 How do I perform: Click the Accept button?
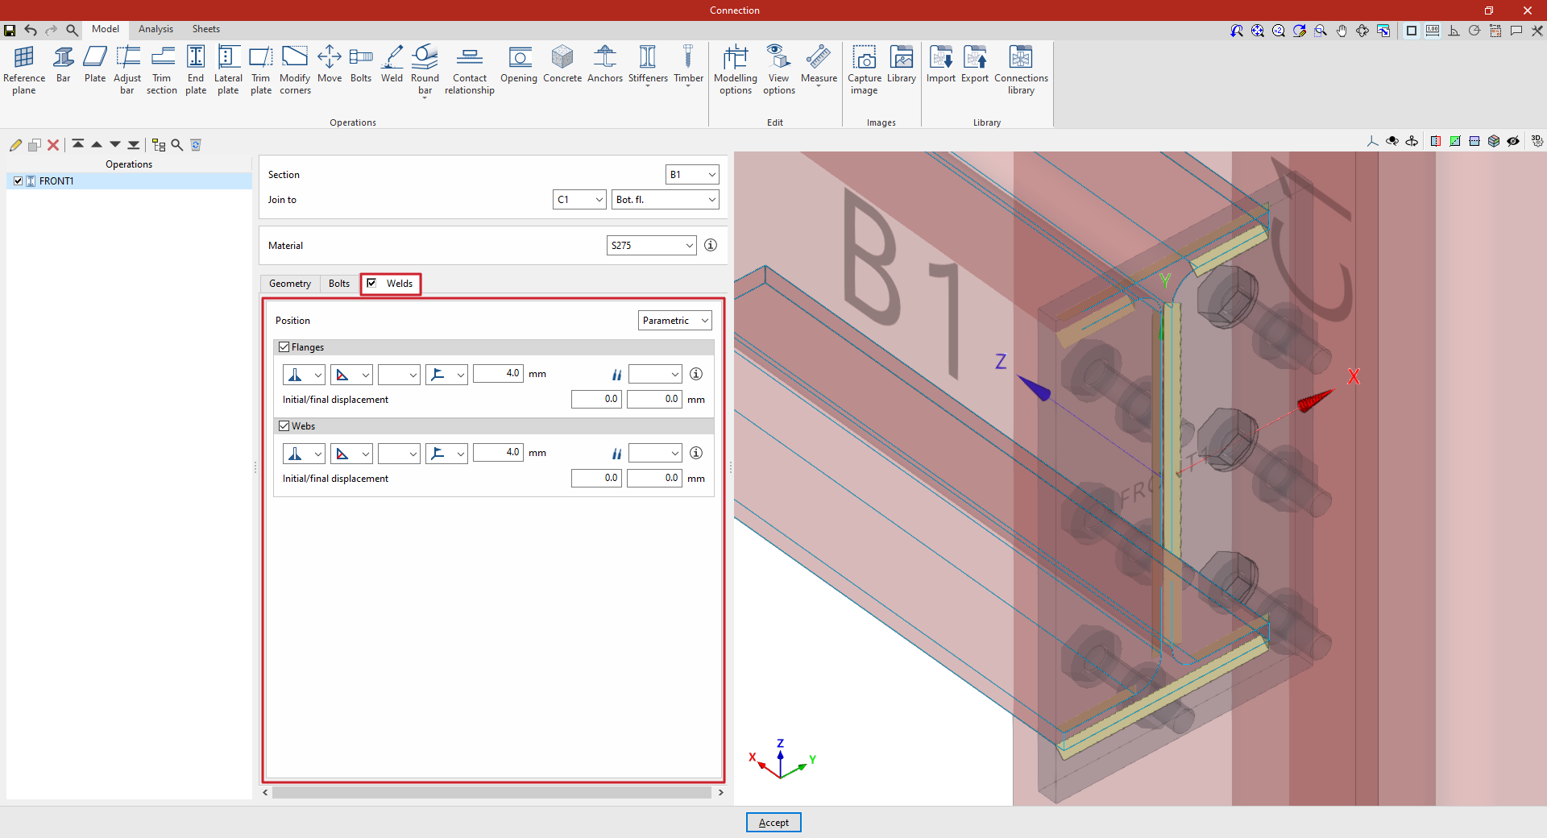(773, 822)
